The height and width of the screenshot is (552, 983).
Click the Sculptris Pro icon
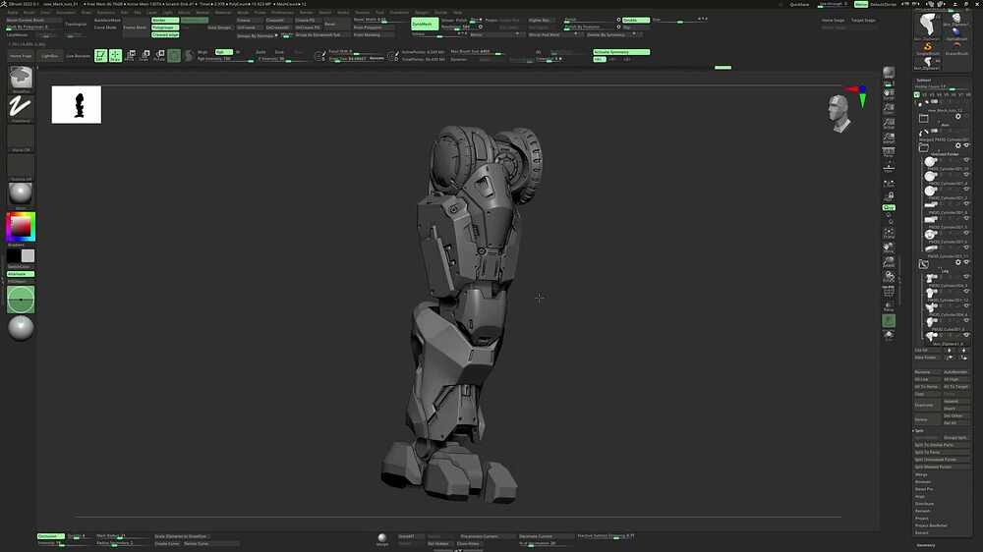tap(189, 56)
